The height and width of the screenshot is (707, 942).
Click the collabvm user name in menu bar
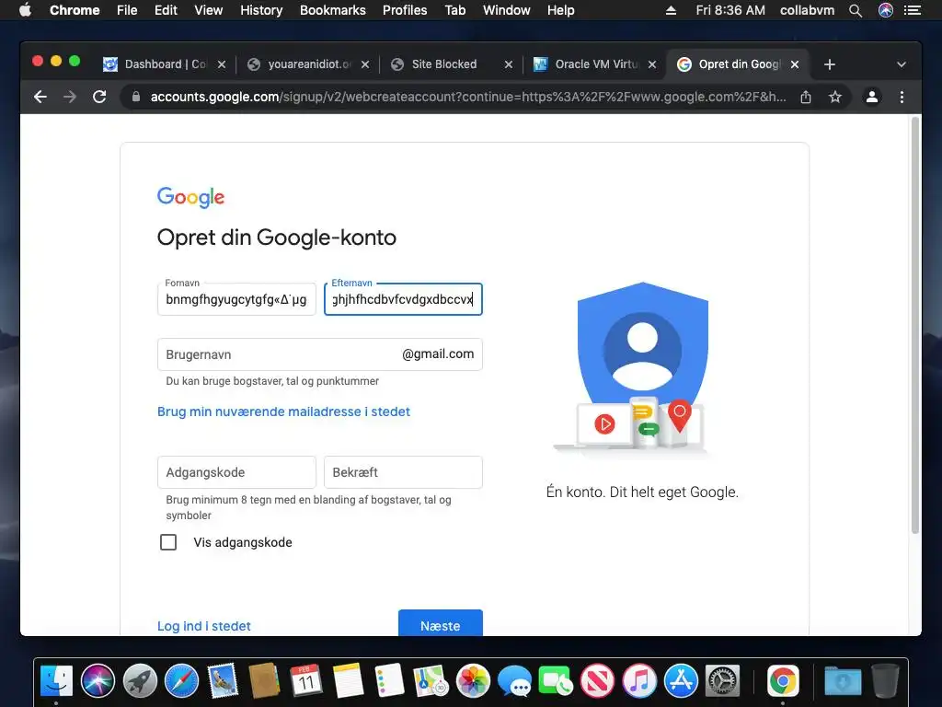[807, 10]
